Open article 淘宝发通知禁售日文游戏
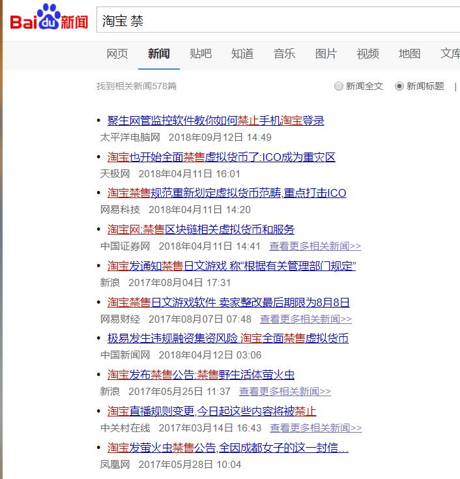The height and width of the screenshot is (479, 460). (231, 266)
